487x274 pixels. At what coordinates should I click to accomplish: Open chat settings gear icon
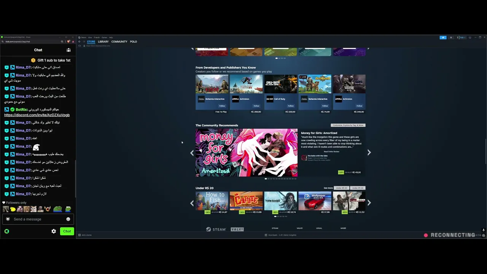pos(54,231)
